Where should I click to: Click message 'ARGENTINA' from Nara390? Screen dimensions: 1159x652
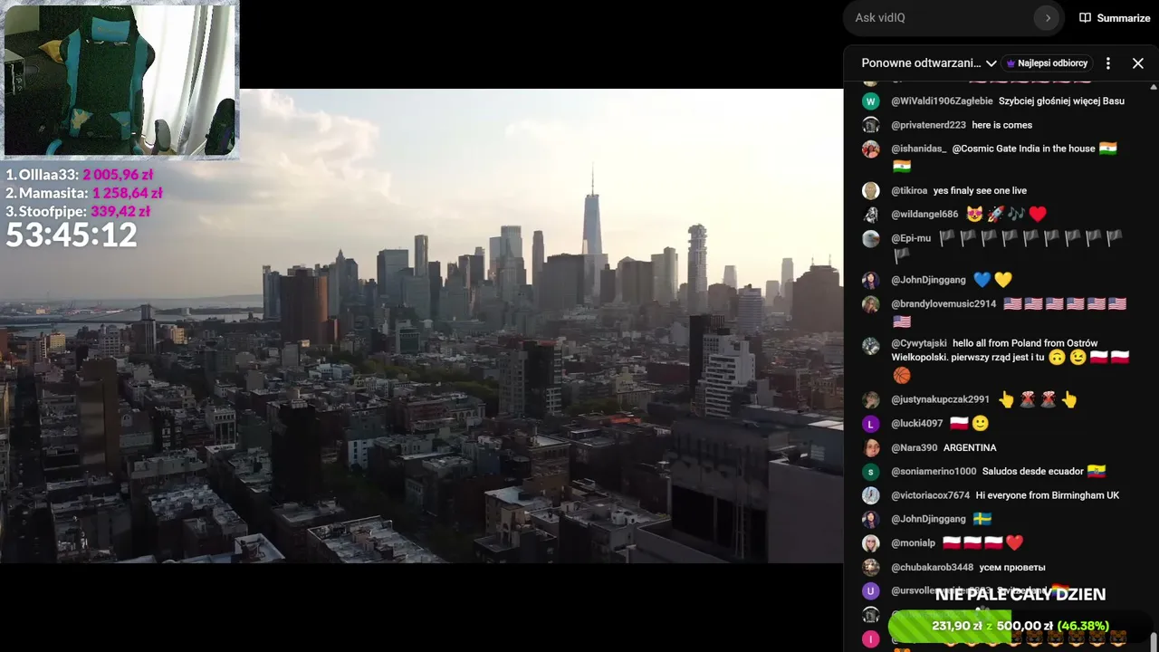click(x=970, y=447)
